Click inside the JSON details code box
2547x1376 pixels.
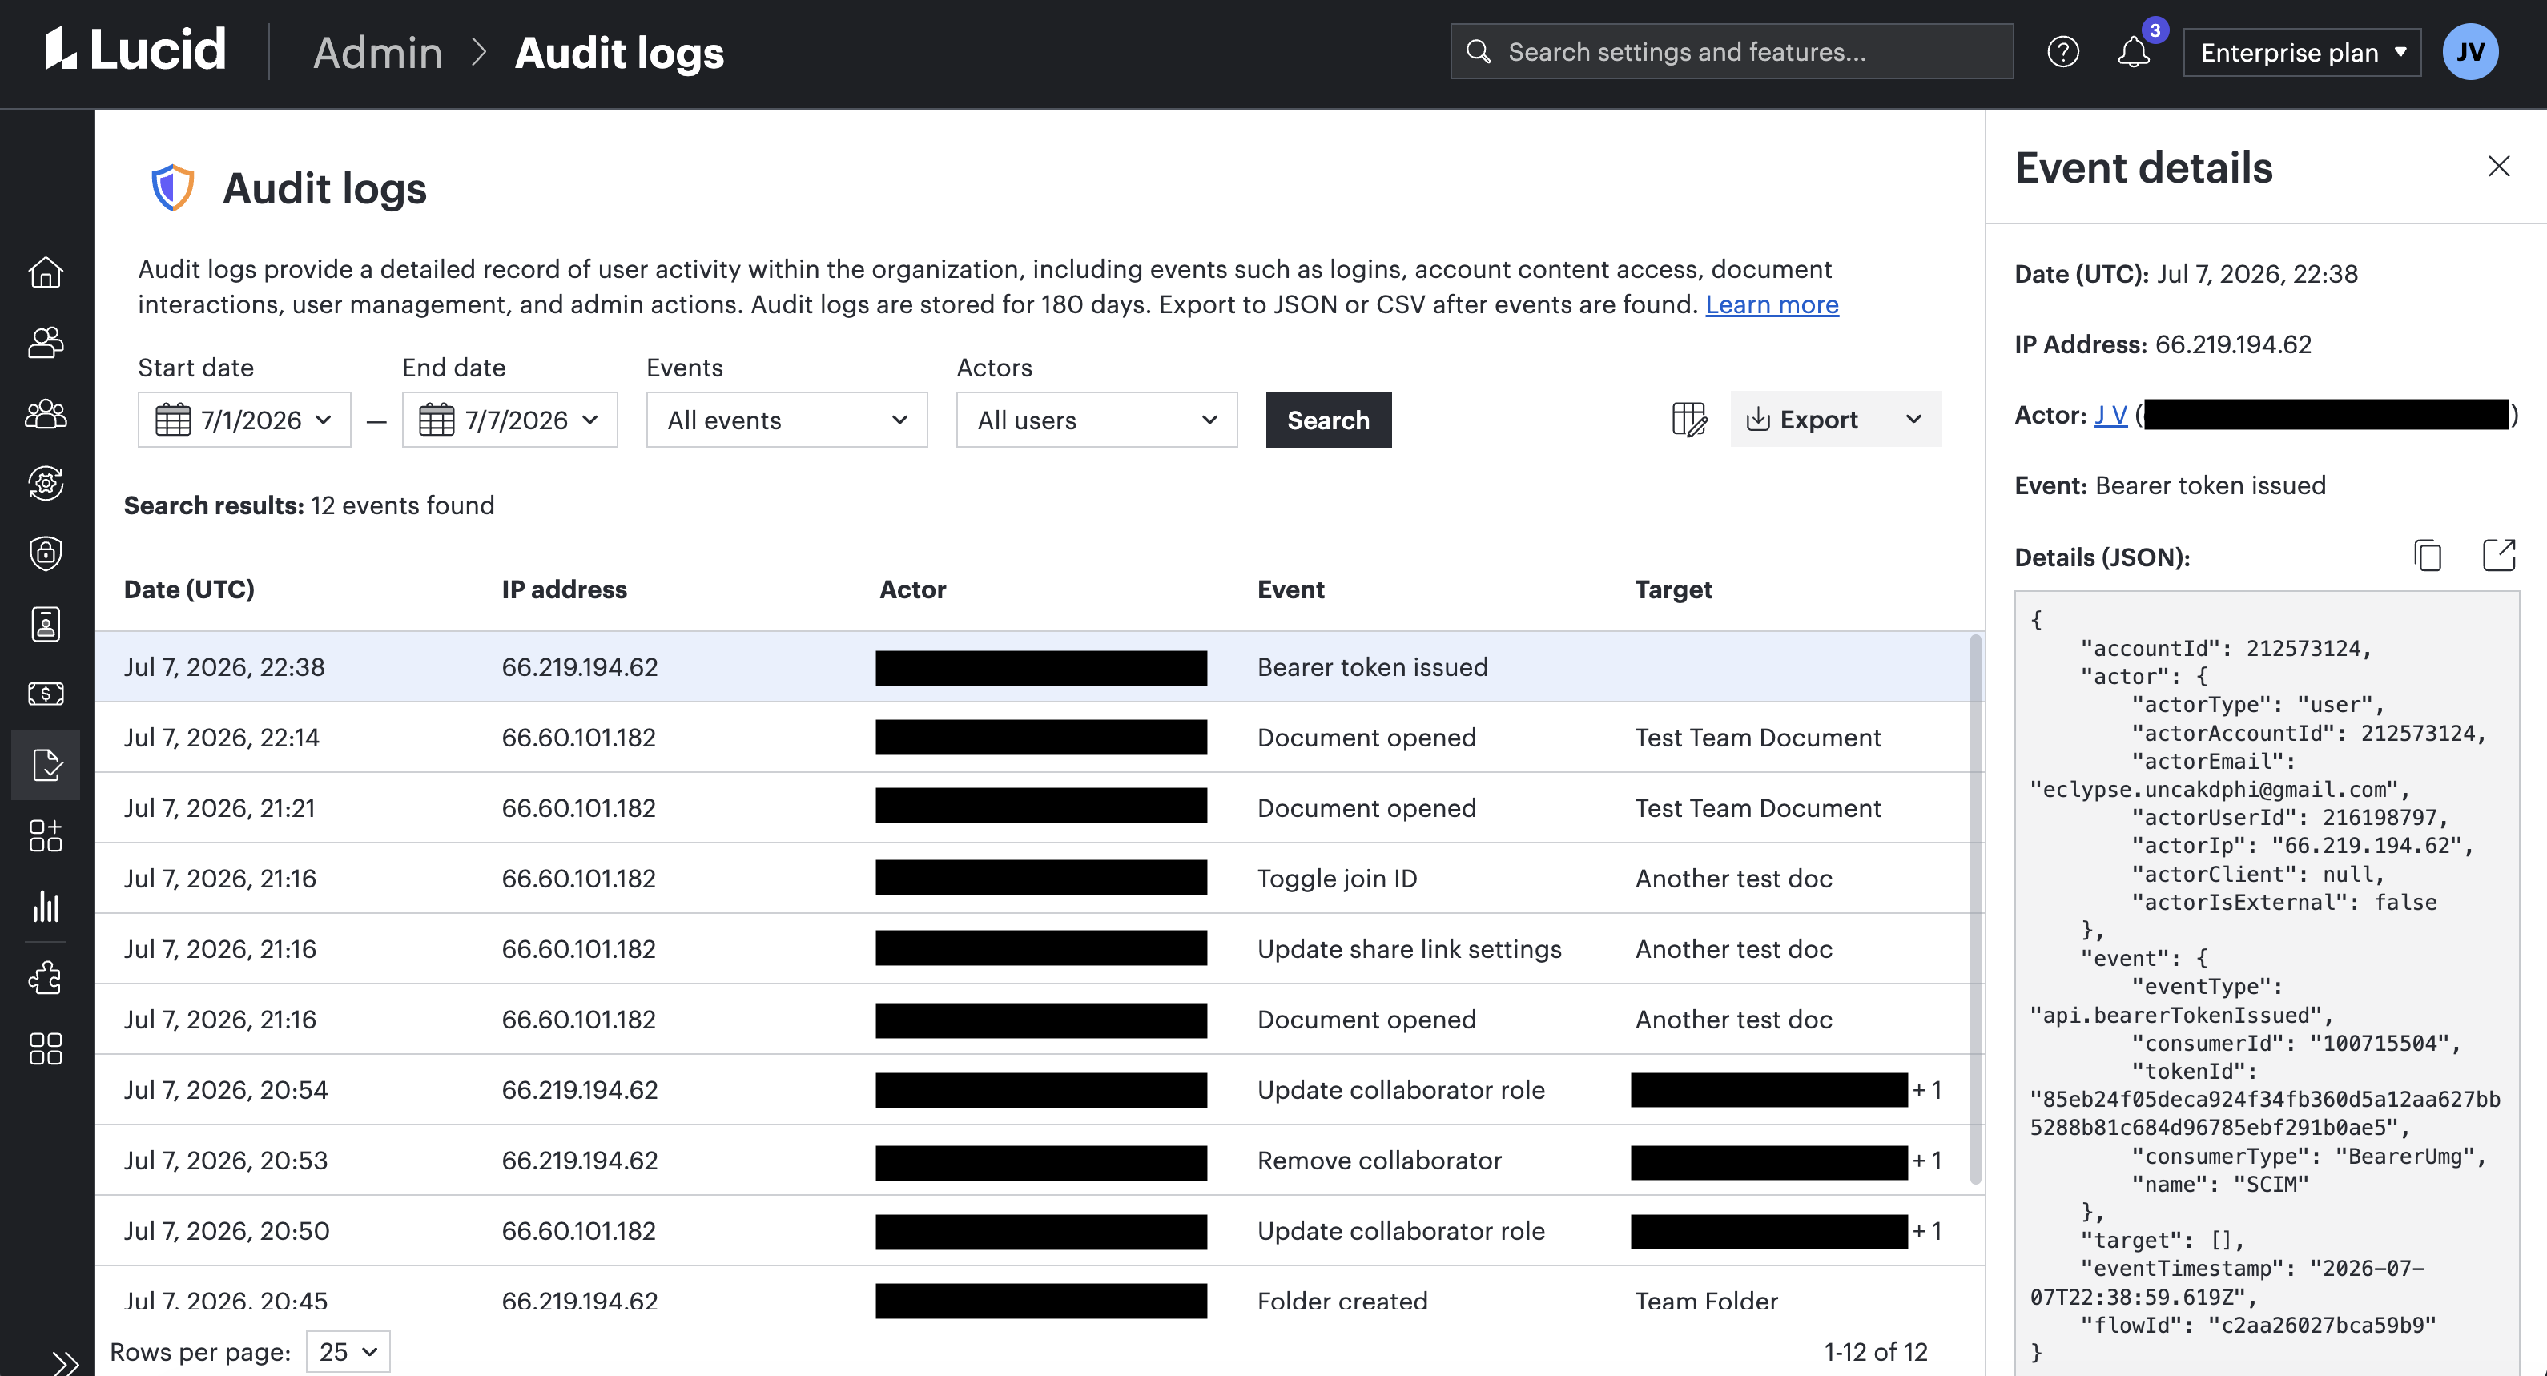2266,984
